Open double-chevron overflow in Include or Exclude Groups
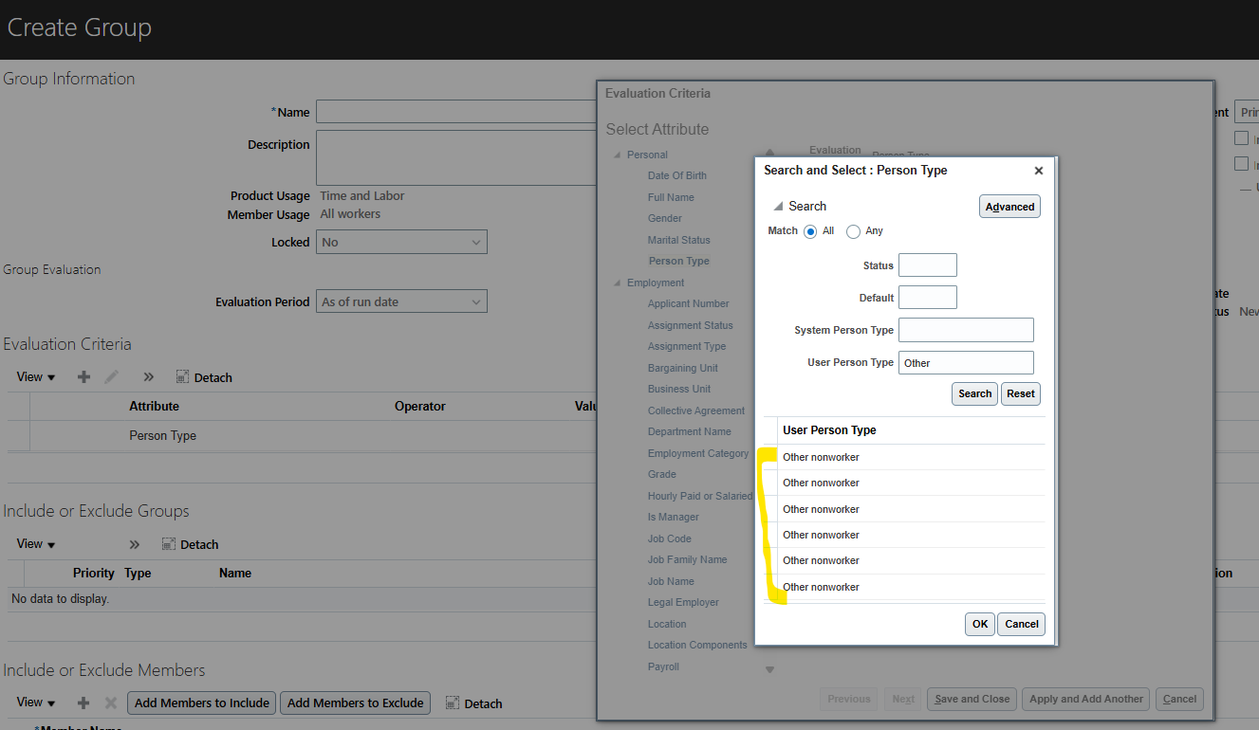Viewport: 1259px width, 730px height. click(135, 544)
